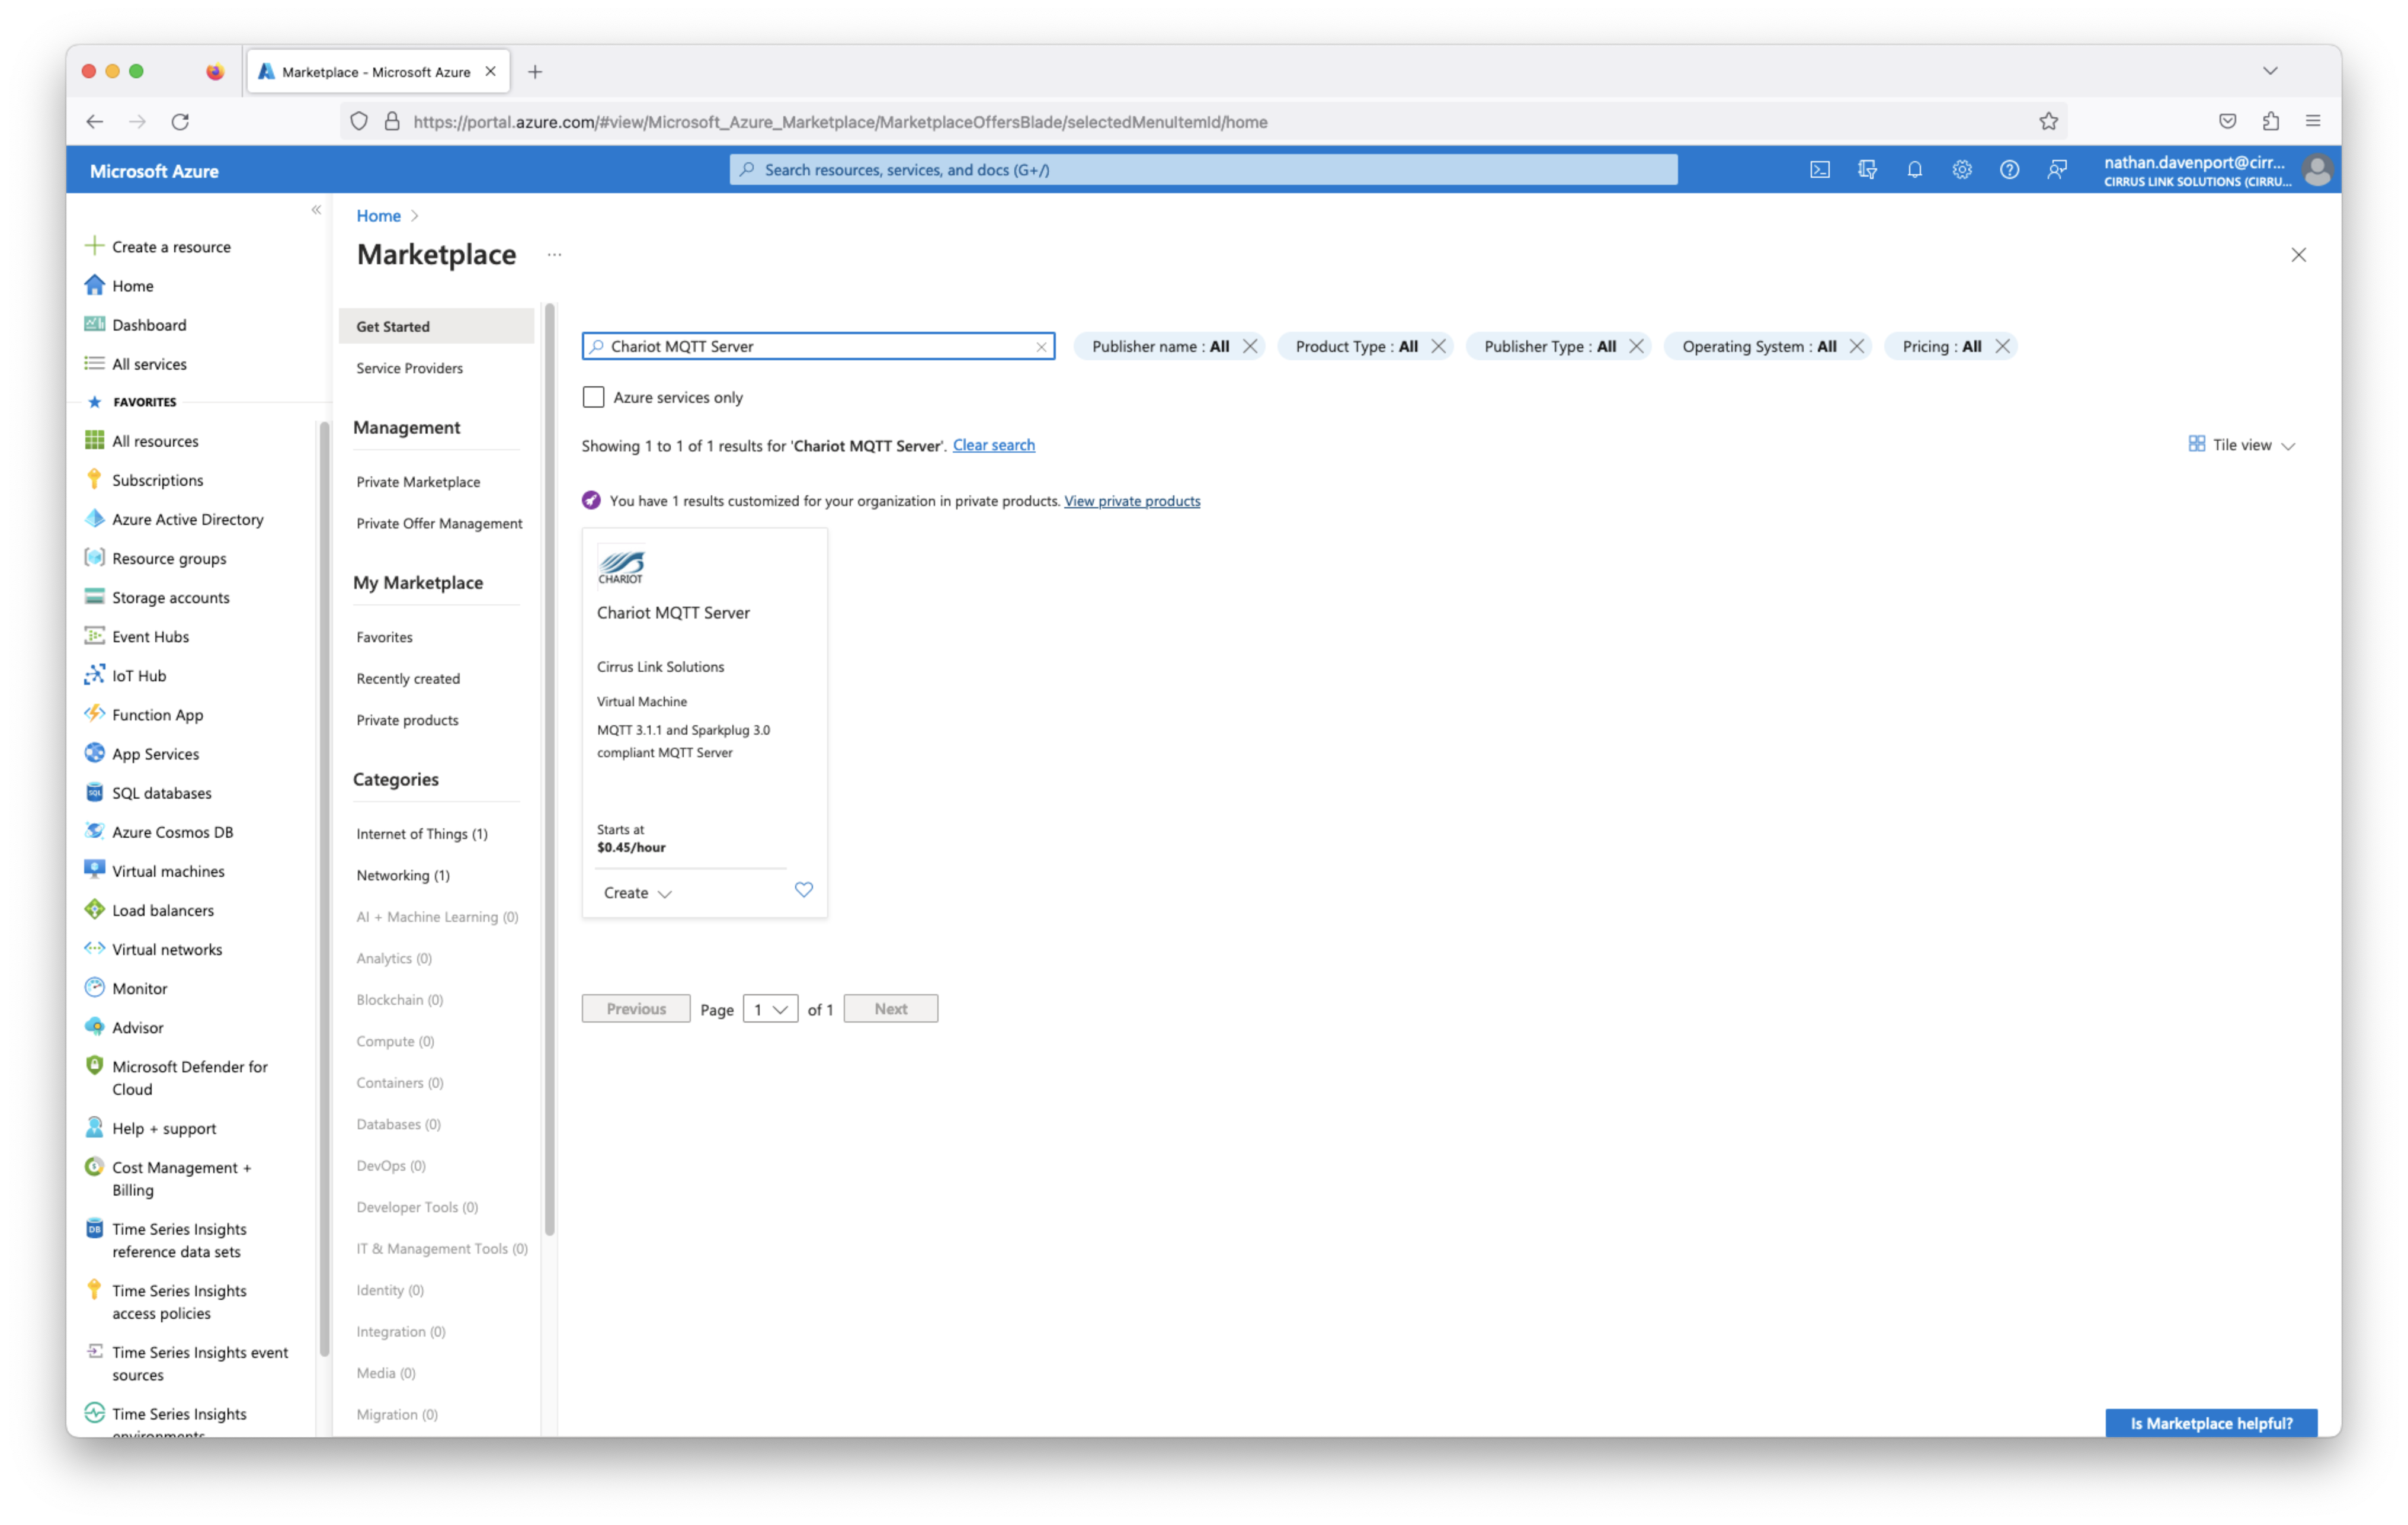Image resolution: width=2408 pixels, height=1525 pixels.
Task: Show the browser tab list chevron
Action: click(2269, 71)
